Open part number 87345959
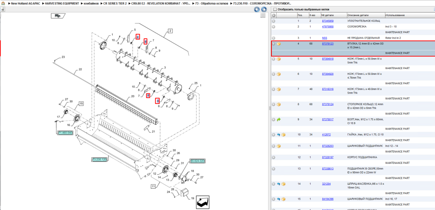The width and height of the screenshot is (435, 210). point(328,21)
